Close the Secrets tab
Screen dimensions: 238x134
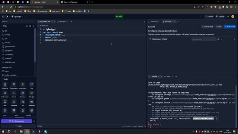click(175, 22)
